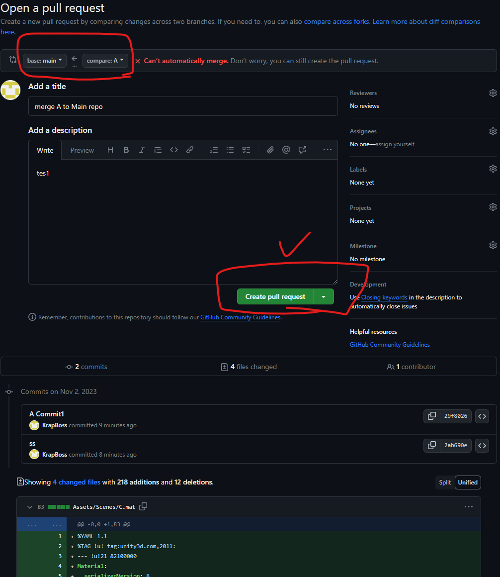
Task: Click the cross-reference issue icon
Action: (302, 150)
